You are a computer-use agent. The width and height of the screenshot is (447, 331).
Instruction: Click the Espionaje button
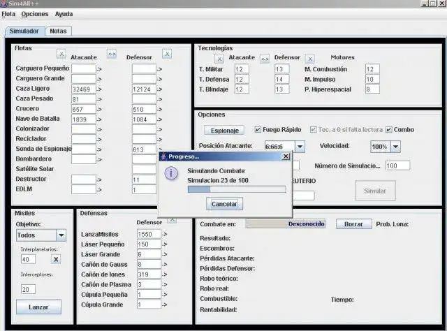(x=224, y=131)
